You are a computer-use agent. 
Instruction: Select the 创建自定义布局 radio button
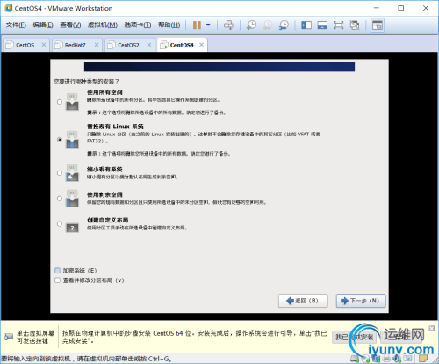tap(60, 223)
